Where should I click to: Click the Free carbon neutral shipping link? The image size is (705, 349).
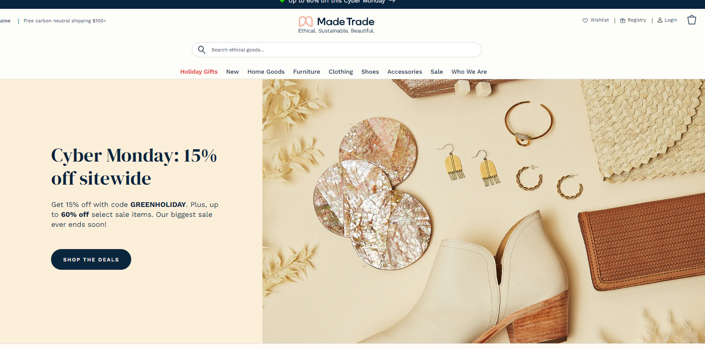(65, 21)
